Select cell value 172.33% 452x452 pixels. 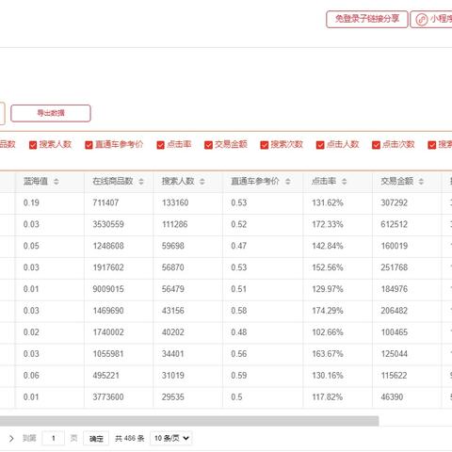pos(328,224)
